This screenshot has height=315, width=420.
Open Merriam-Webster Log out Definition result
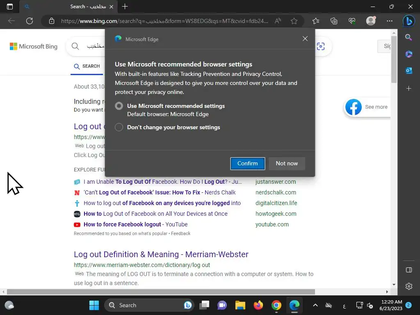(161, 254)
